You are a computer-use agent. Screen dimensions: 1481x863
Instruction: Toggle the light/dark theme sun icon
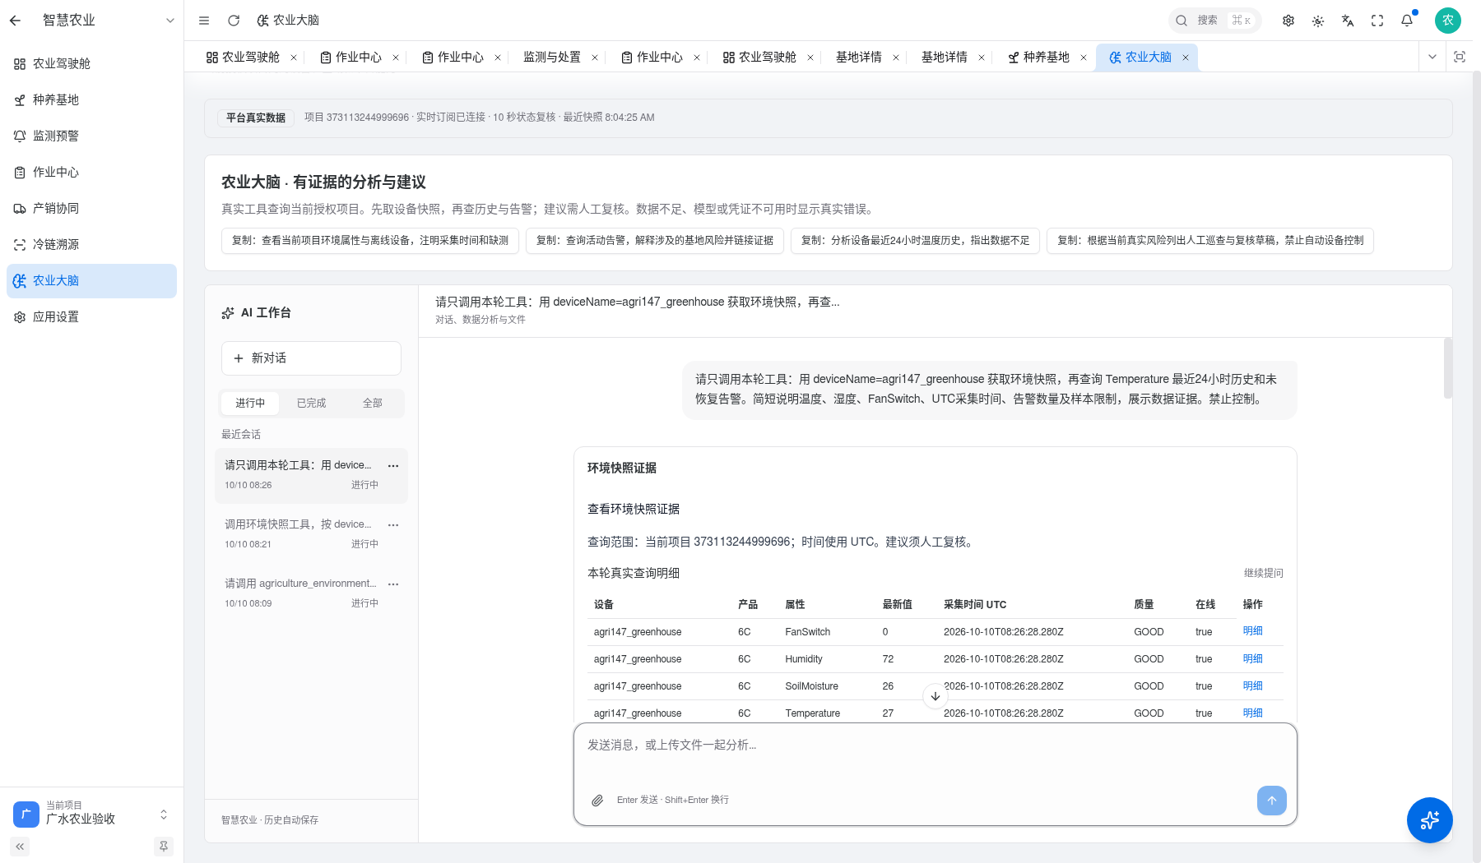(1318, 21)
